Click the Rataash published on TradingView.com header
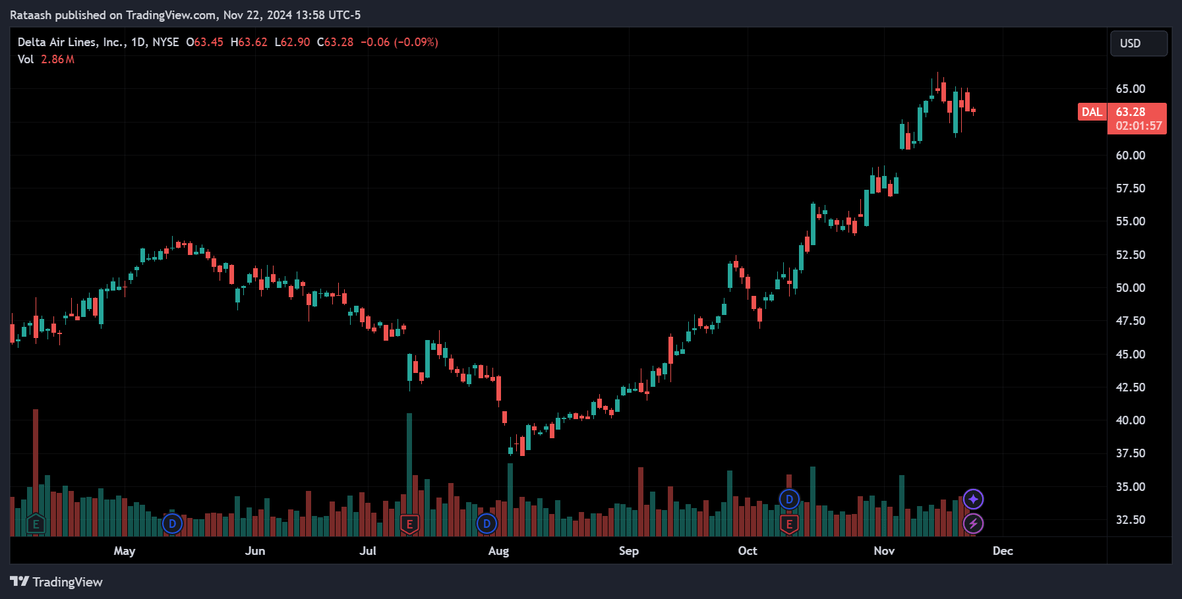 click(185, 15)
